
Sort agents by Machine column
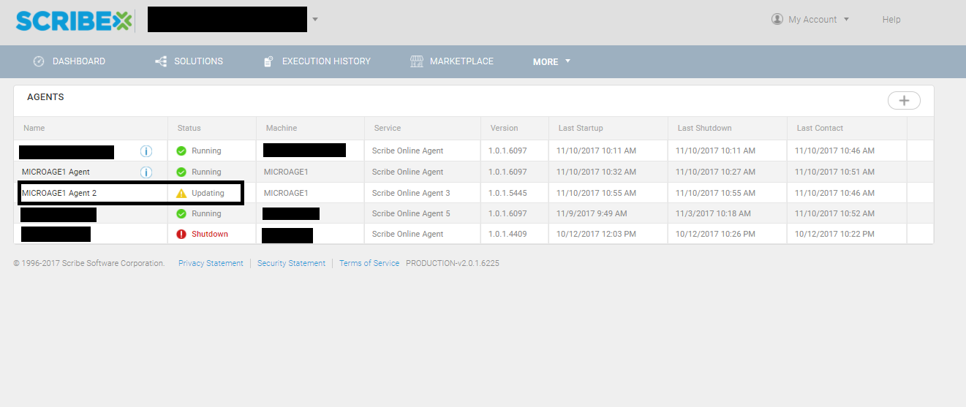click(x=282, y=128)
